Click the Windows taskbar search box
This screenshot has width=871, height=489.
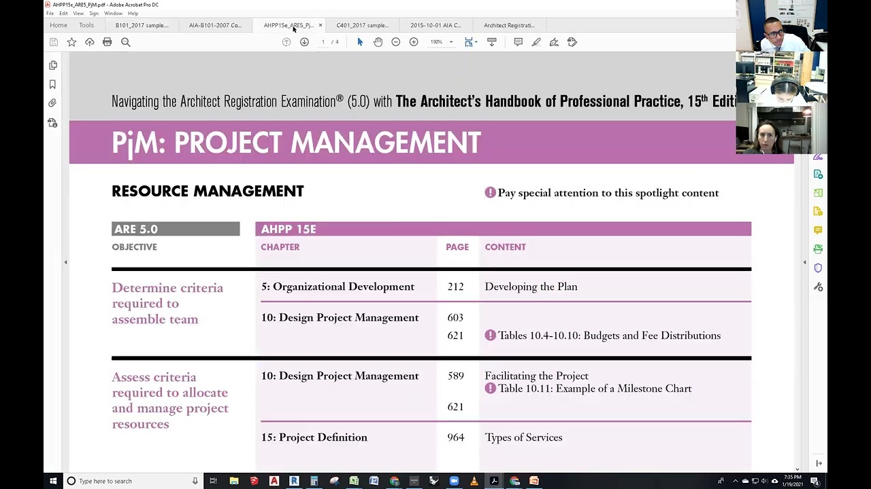click(133, 481)
